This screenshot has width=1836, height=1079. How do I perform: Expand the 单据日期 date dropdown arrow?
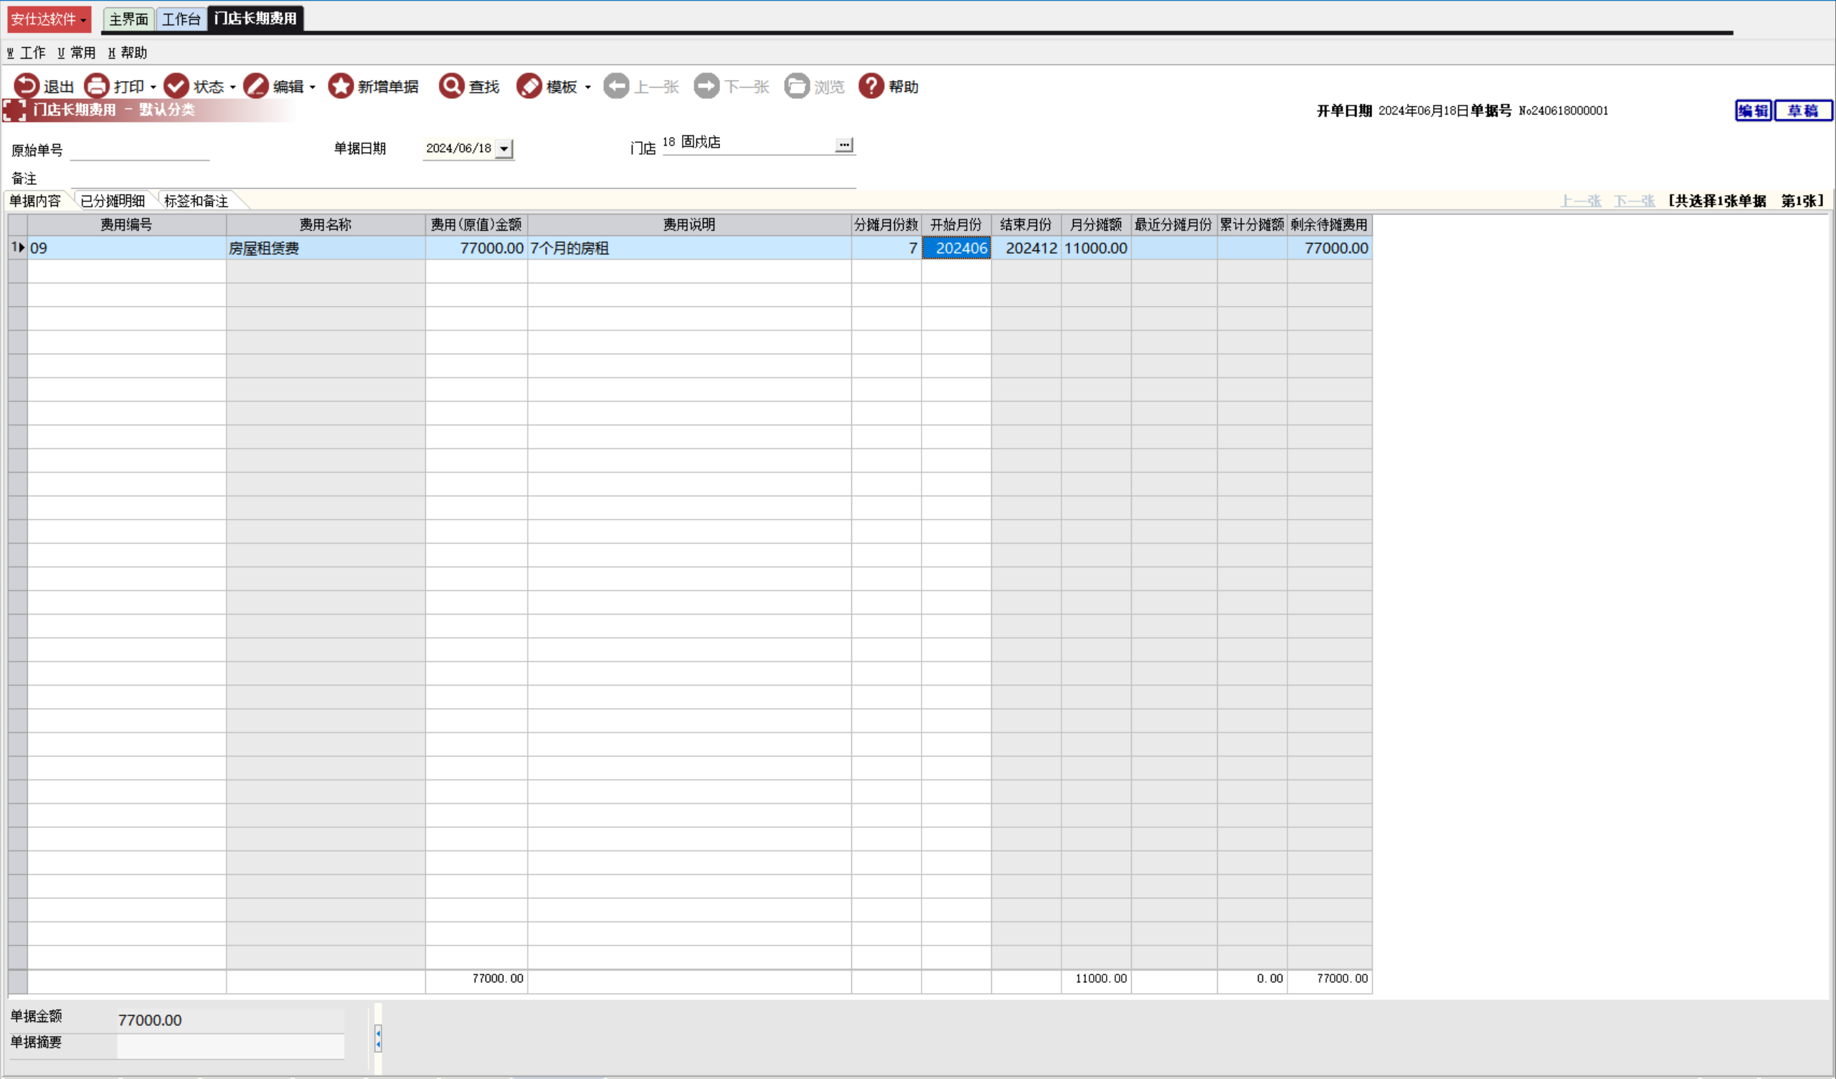pyautogui.click(x=504, y=148)
